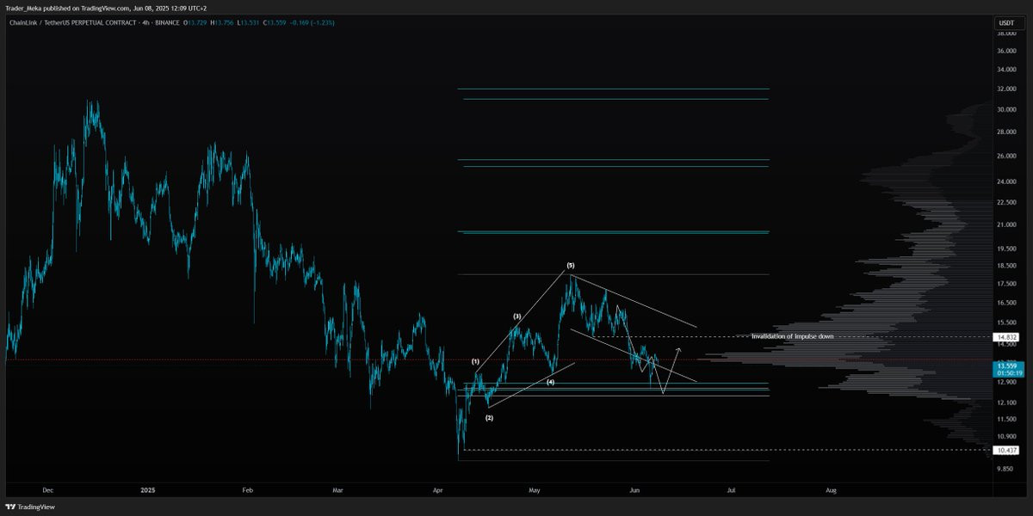Click the 22.500 price scale value
The width and height of the screenshot is (1033, 516).
pyautogui.click(x=1006, y=202)
